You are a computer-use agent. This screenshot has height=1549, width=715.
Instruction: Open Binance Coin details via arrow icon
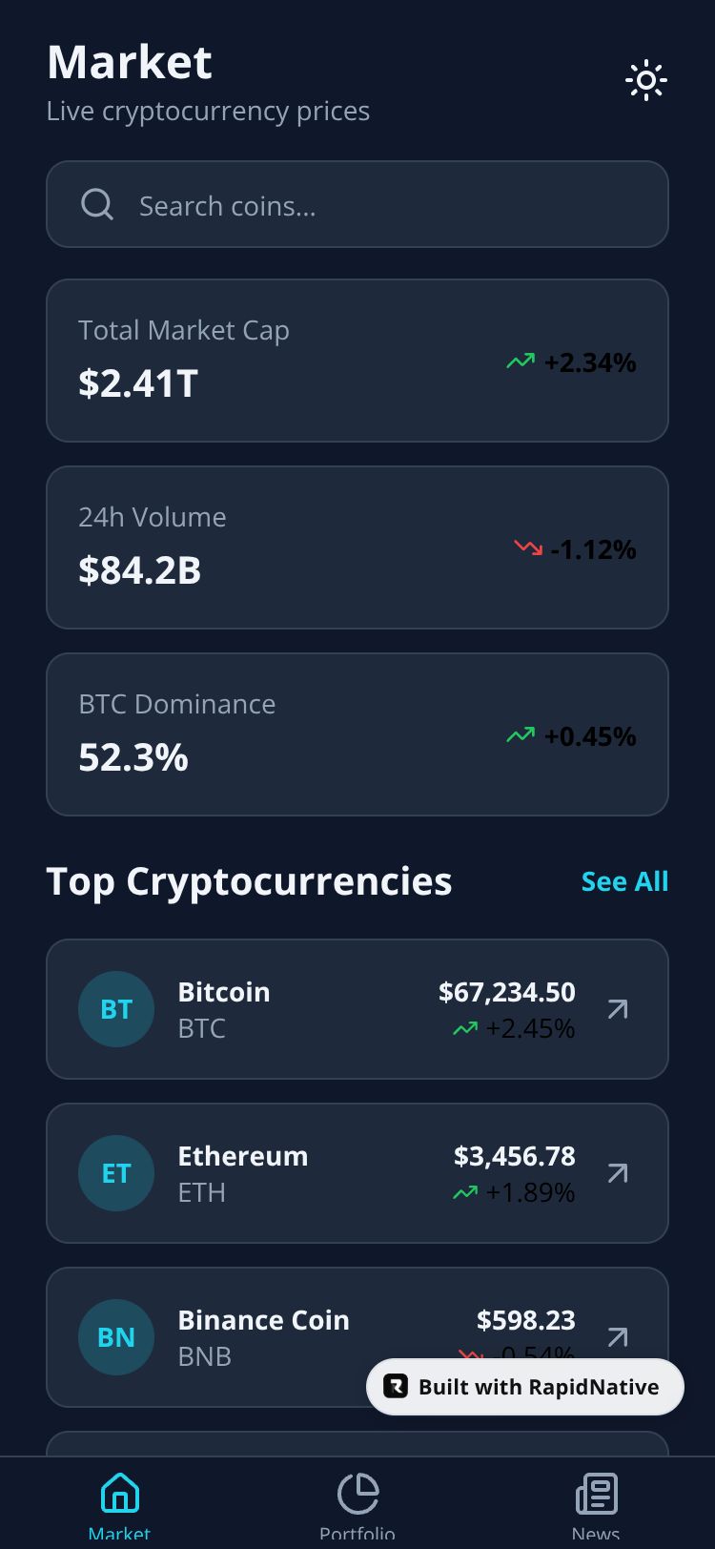(618, 1336)
